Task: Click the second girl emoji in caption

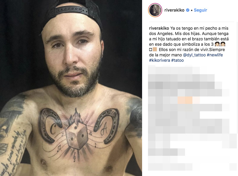Action: click(223, 44)
